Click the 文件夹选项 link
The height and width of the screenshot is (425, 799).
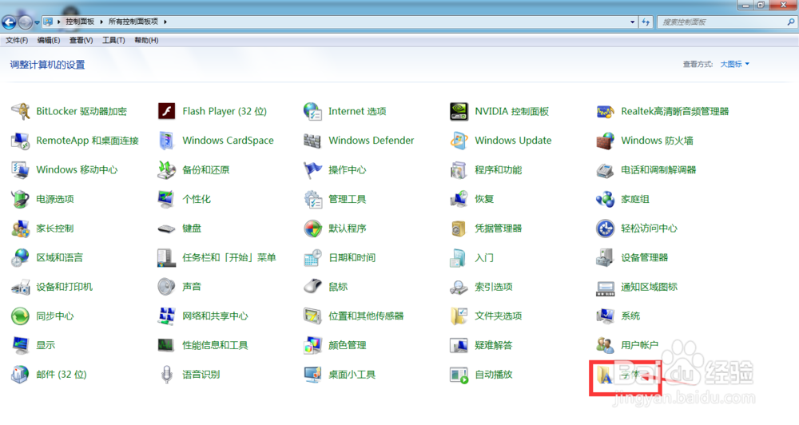click(499, 316)
